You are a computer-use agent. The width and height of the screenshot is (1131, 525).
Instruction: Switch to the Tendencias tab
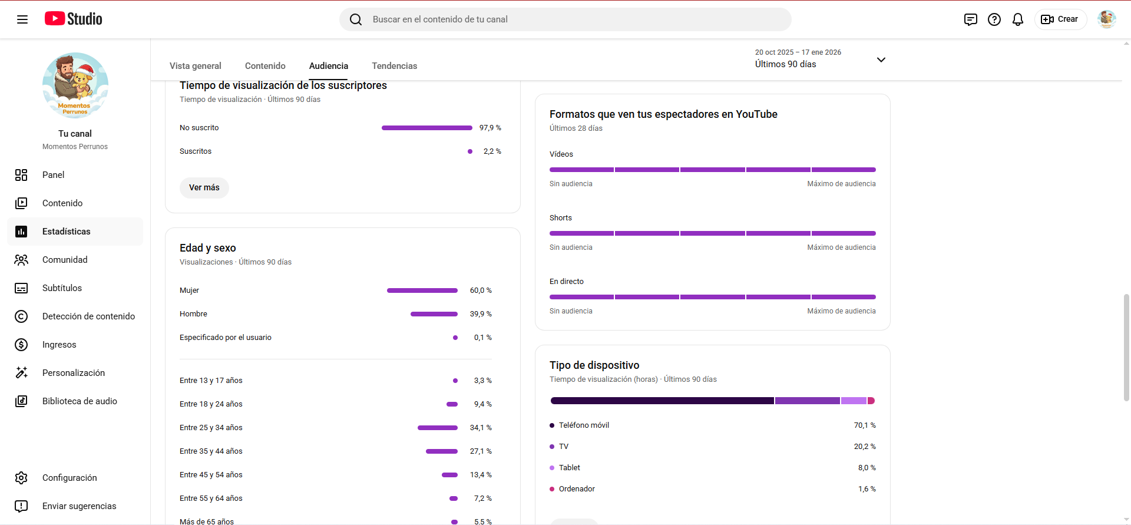click(x=394, y=66)
